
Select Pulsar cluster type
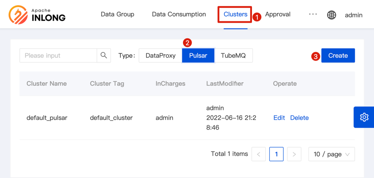(x=198, y=56)
